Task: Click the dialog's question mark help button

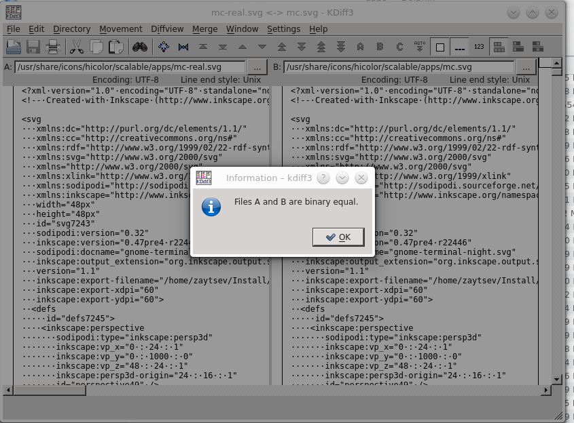Action: tap(323, 178)
